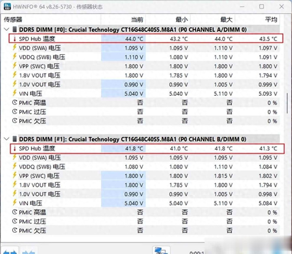Viewport: 292px width, 254px height.
Task: Select VIN 电压 label under DIMM #0
Action: tap(30, 94)
